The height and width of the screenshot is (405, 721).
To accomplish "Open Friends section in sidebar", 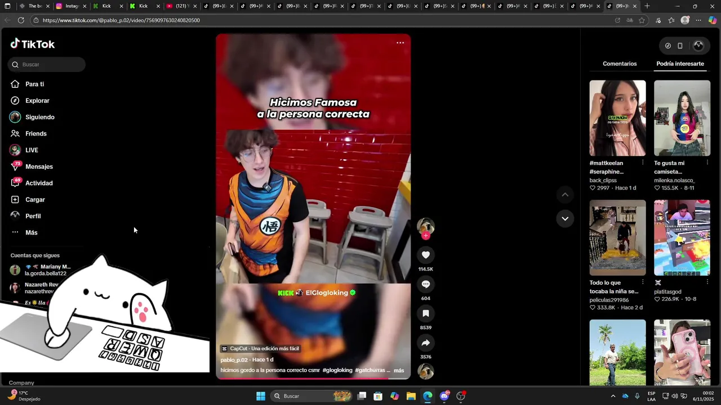I will 35,134.
